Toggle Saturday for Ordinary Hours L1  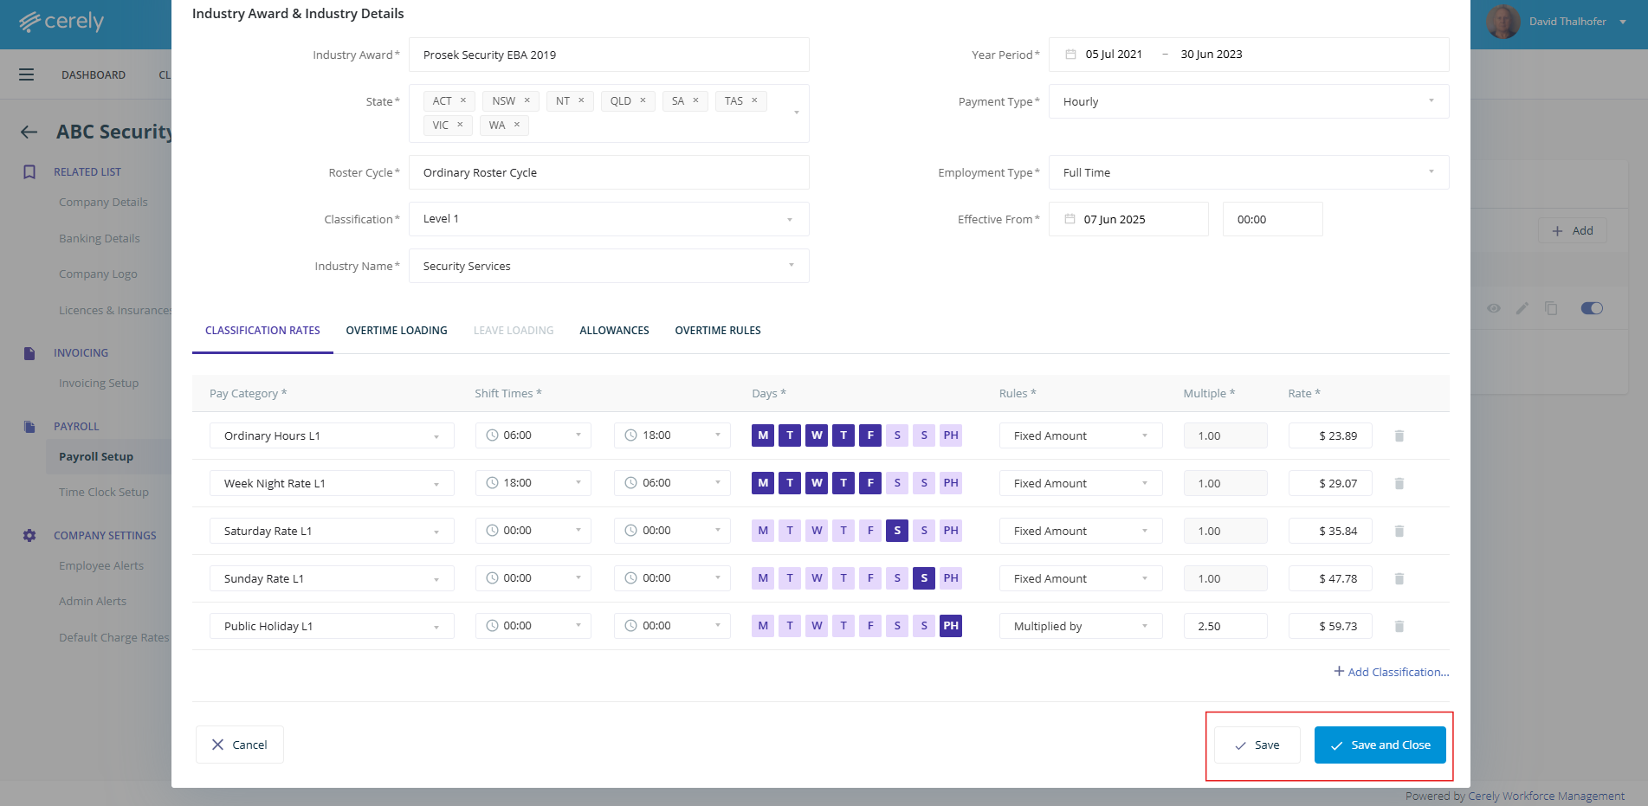[897, 435]
